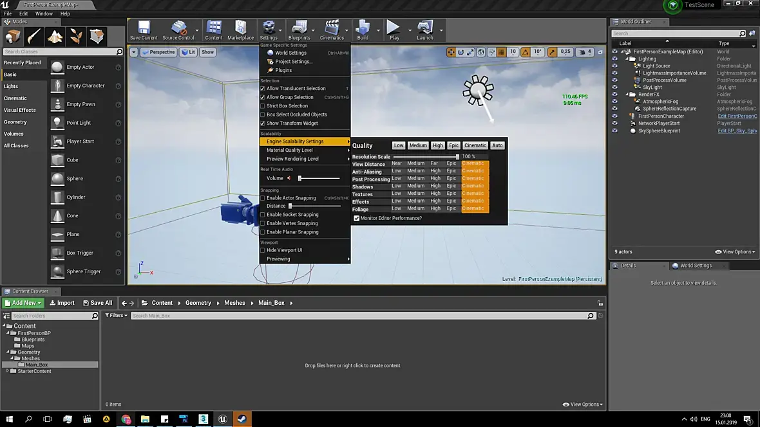Adjust the Real Time Audio volume slider
The width and height of the screenshot is (760, 427).
(319, 178)
